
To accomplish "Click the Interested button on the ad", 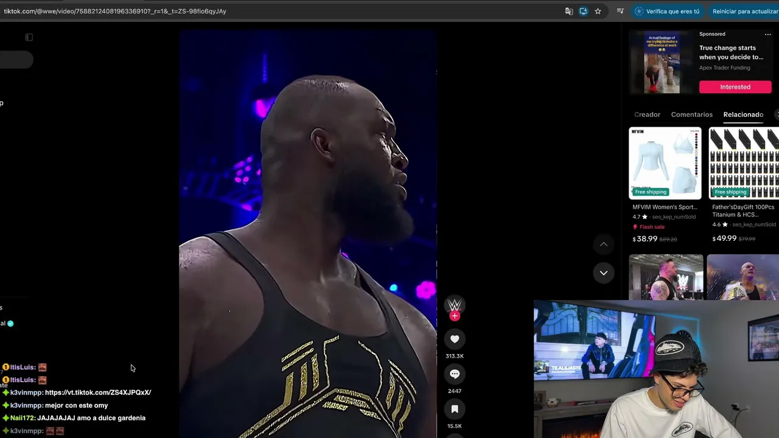I will (735, 87).
